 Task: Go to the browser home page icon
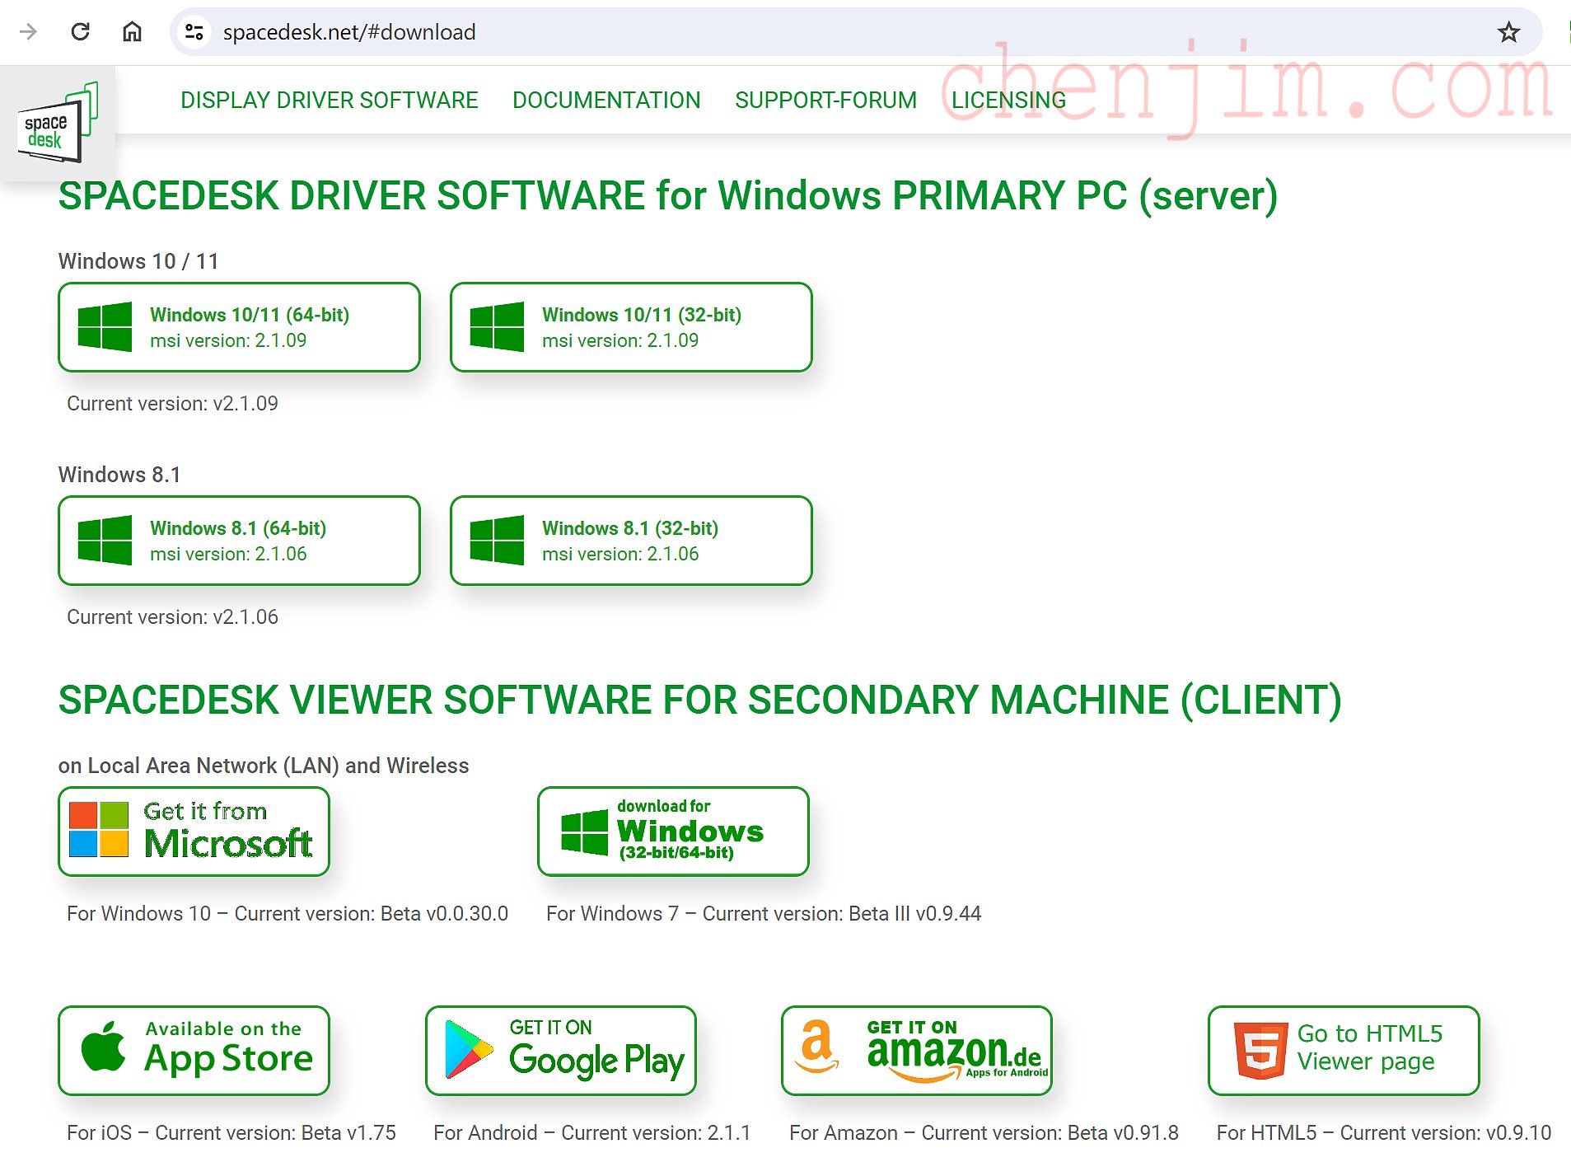[x=132, y=32]
